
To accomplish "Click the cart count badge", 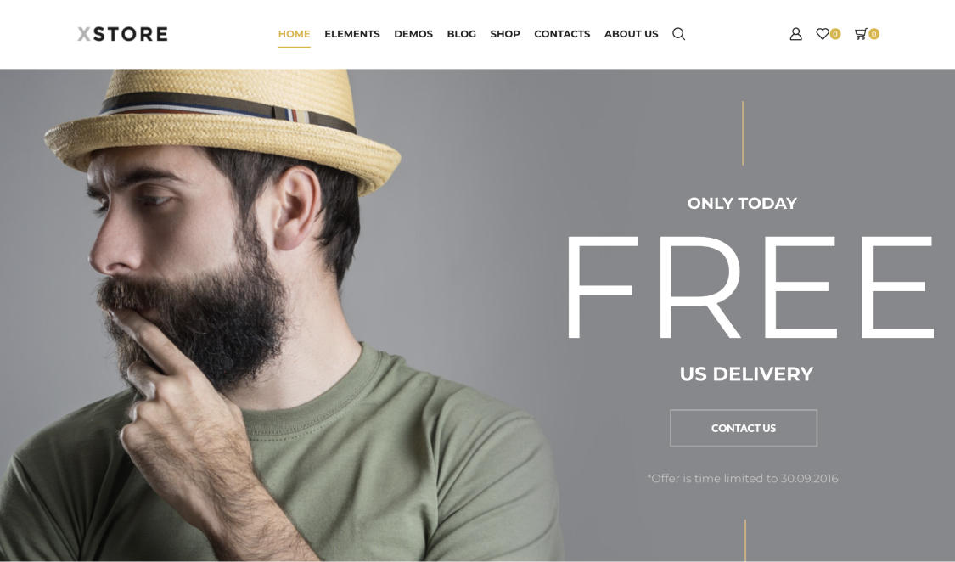I will tap(874, 34).
